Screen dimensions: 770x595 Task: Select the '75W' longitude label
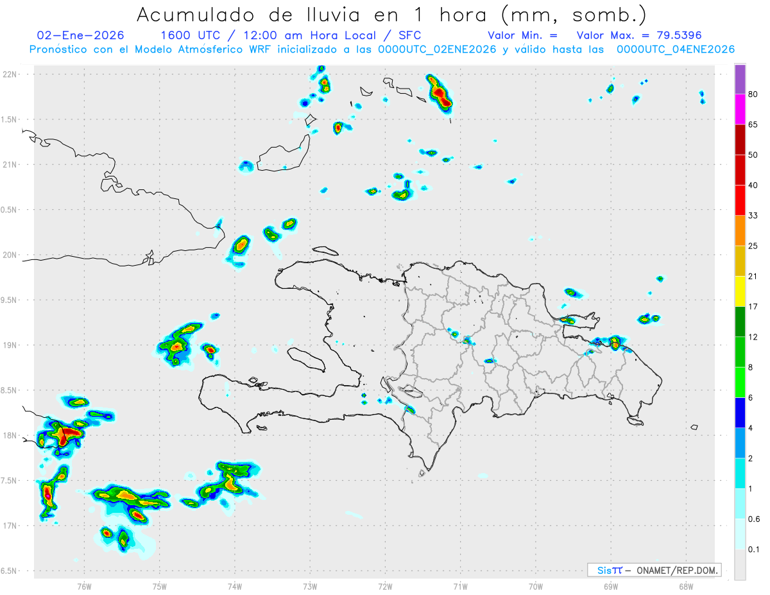(160, 586)
